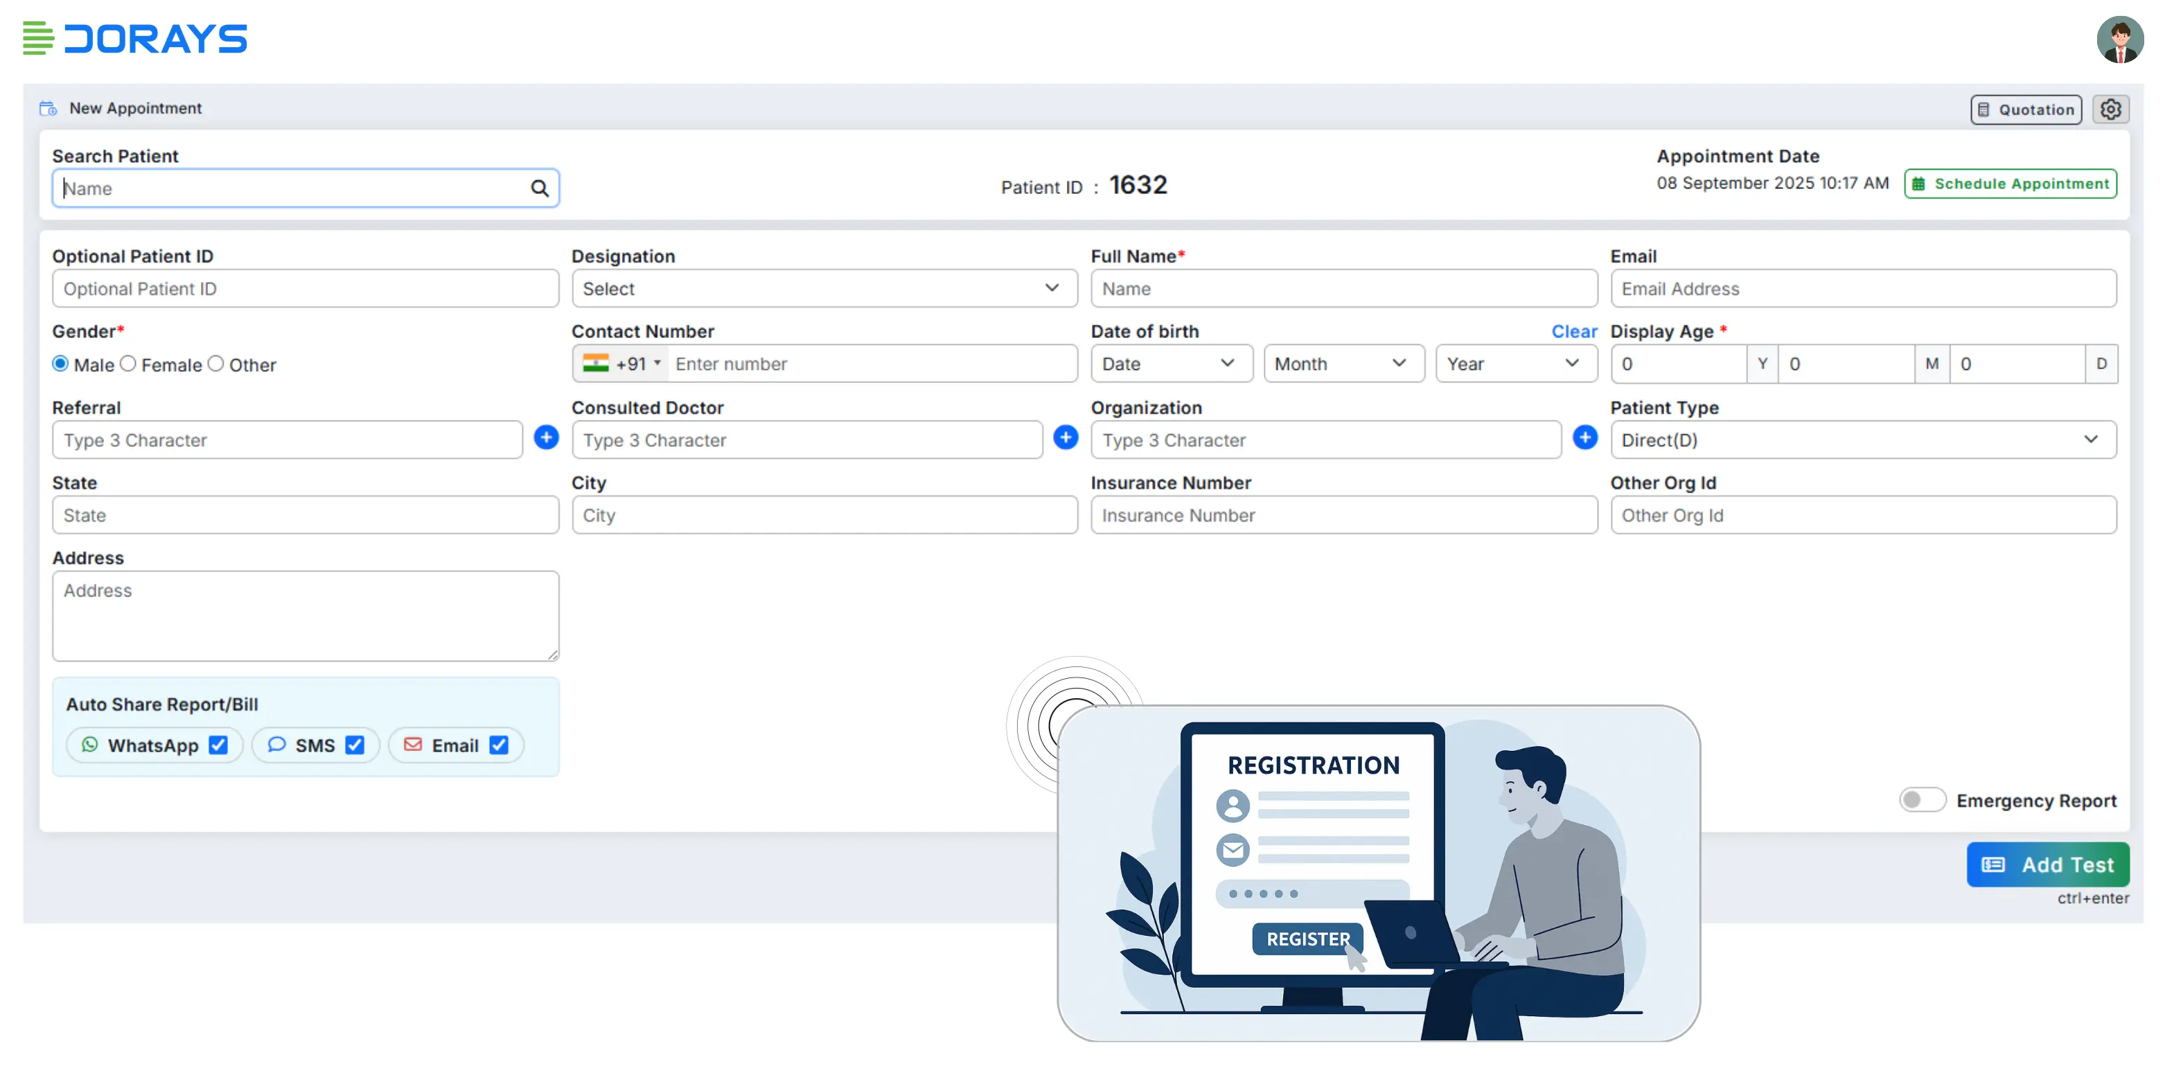The height and width of the screenshot is (1082, 2165).
Task: Open India flag country code selector
Action: 620,364
